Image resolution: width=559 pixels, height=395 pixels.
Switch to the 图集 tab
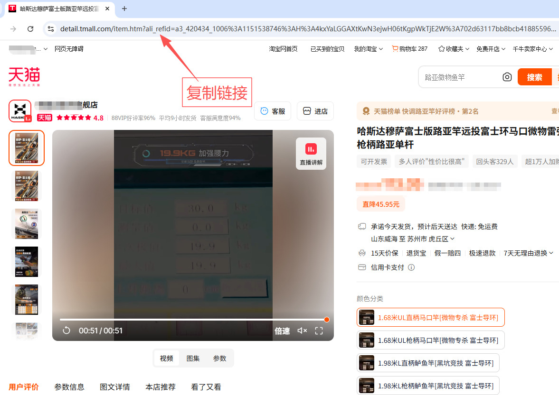tap(193, 358)
